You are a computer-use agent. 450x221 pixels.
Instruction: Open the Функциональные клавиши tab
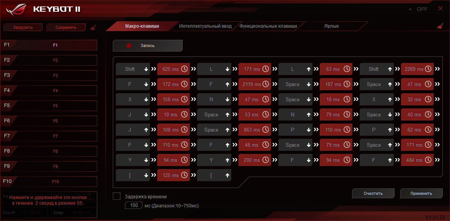tap(268, 26)
